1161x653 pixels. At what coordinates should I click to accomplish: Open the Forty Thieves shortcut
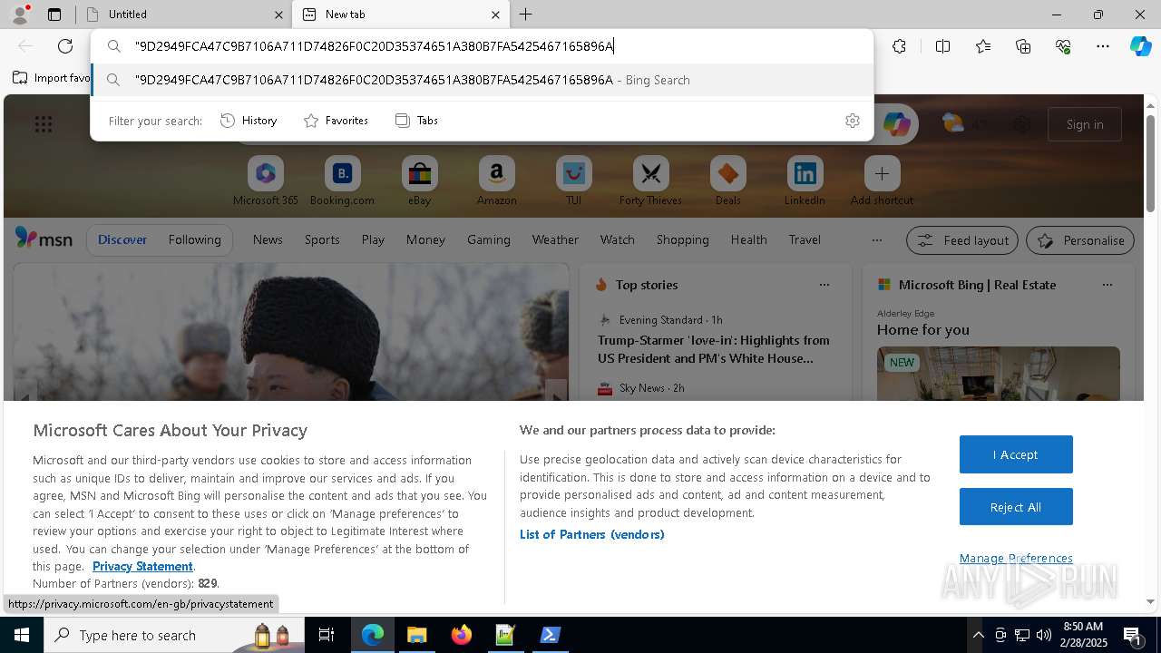pos(650,181)
